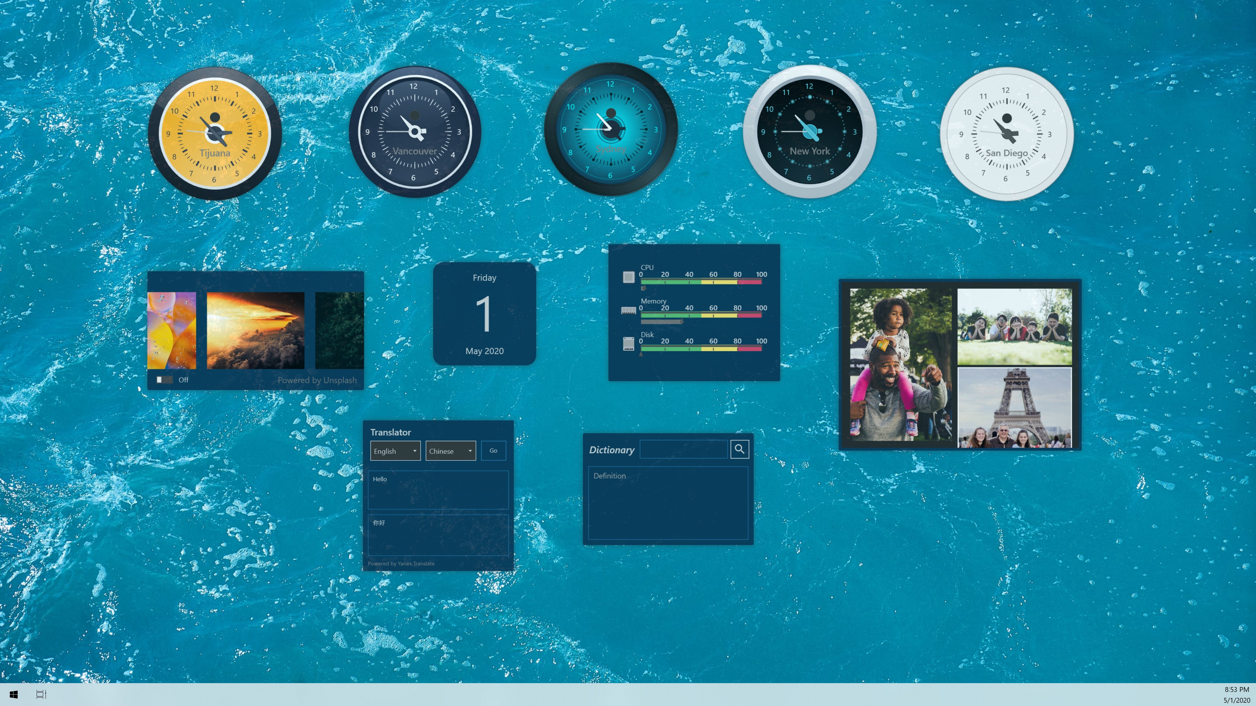Viewport: 1256px width, 706px height.
Task: Select the Vancouver clock widget
Action: point(414,131)
